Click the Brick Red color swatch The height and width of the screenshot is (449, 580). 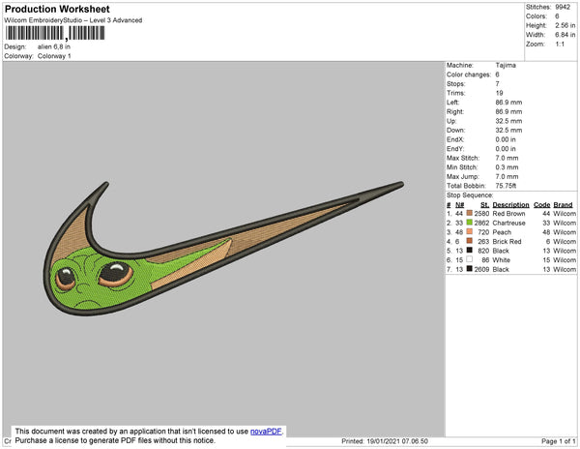470,242
